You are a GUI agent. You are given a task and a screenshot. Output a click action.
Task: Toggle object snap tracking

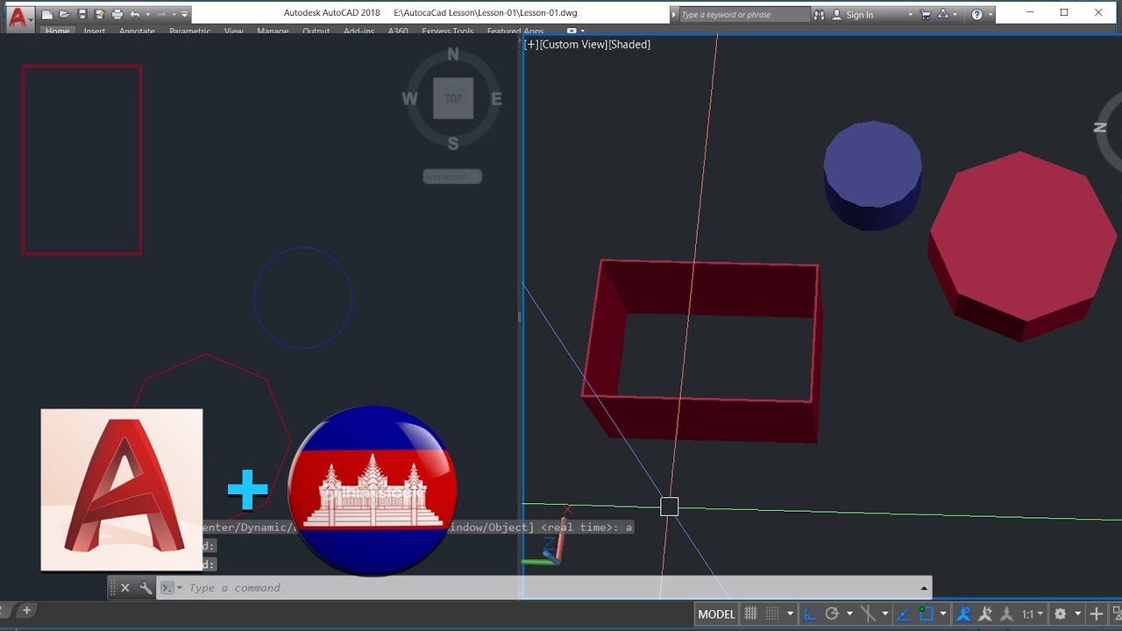pos(904,614)
